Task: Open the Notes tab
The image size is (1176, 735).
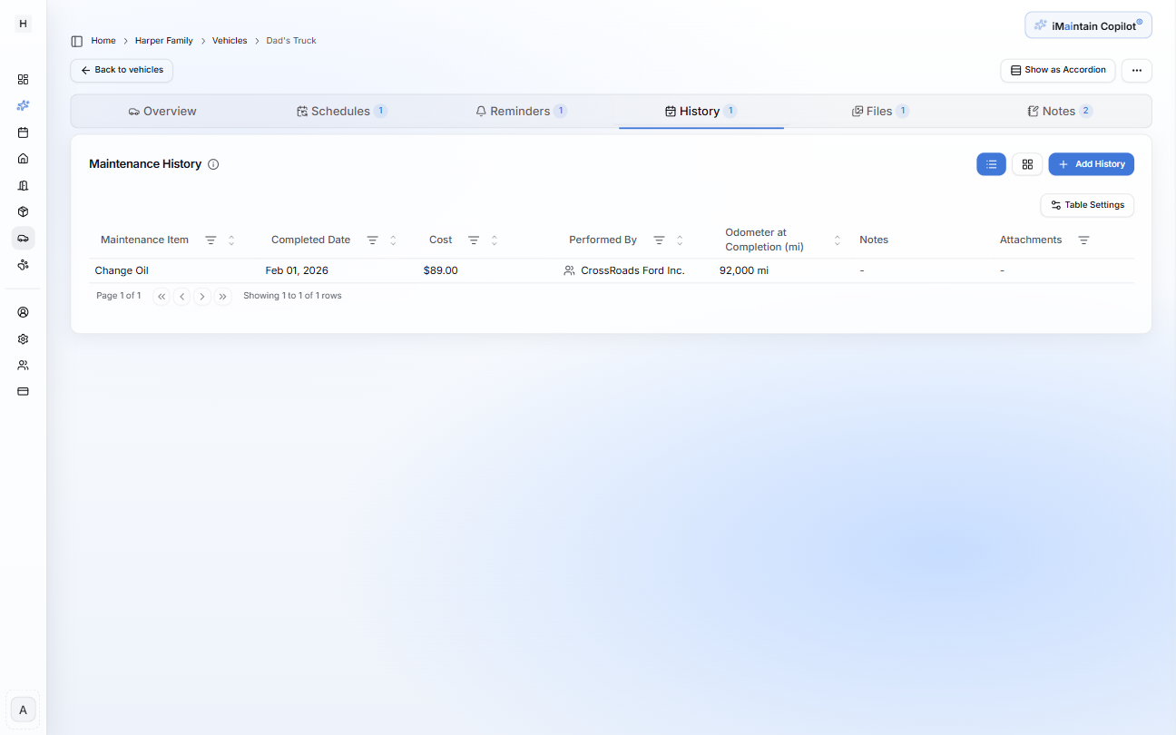Action: click(x=1059, y=112)
